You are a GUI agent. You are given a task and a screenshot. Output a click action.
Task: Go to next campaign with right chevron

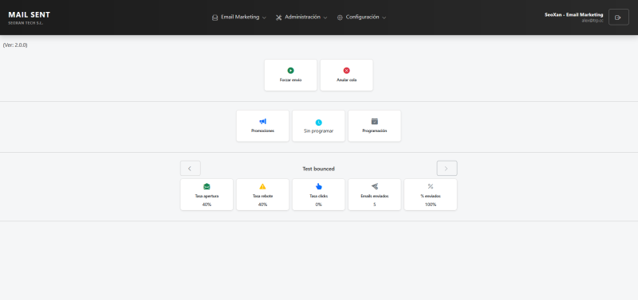(447, 169)
